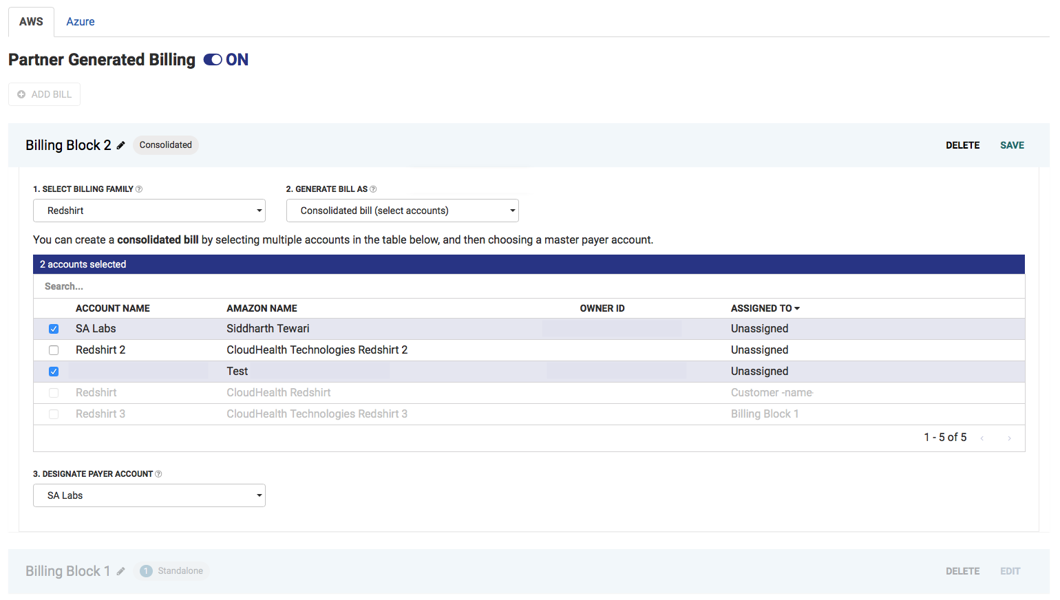Click the previous-page chevron in the accounts table
Image resolution: width=1060 pixels, height=600 pixels.
click(982, 438)
